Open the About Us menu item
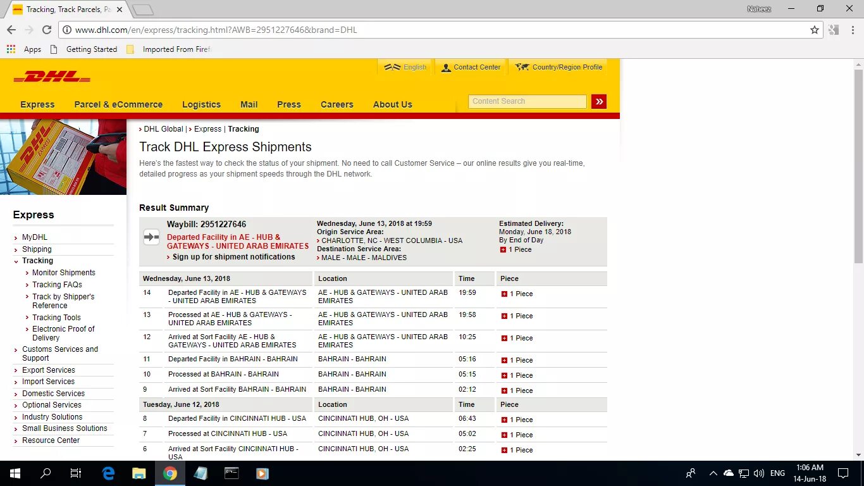 [x=392, y=104]
